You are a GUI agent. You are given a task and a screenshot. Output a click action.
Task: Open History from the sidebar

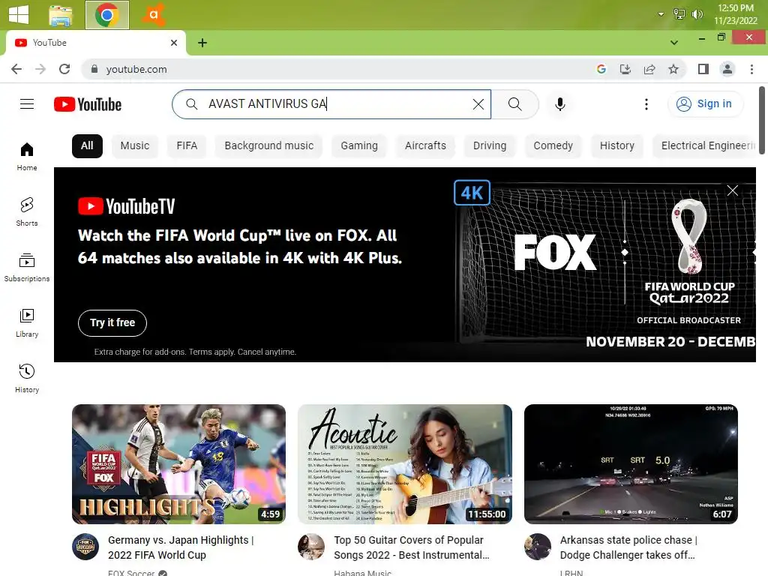tap(27, 378)
